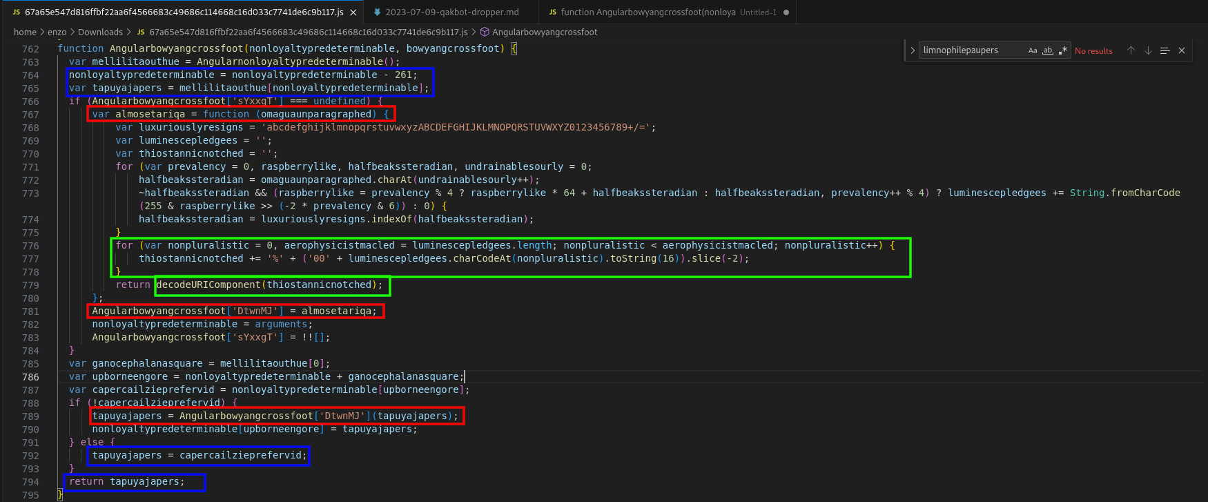
Task: Click the function symbol icon in breadcrumbs
Action: (x=485, y=32)
